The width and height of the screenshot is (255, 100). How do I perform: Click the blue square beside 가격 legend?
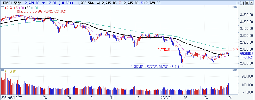(2, 7)
